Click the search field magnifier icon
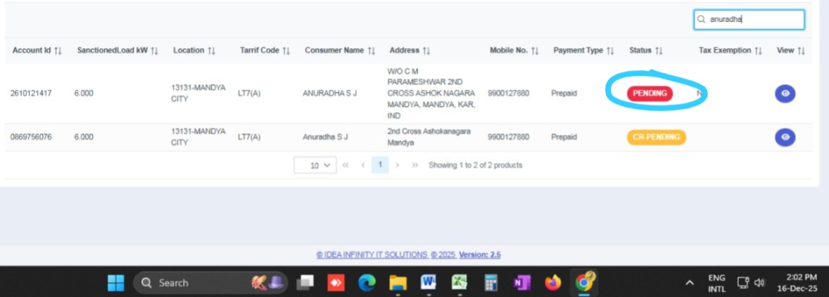Image resolution: width=829 pixels, height=297 pixels. click(x=702, y=20)
